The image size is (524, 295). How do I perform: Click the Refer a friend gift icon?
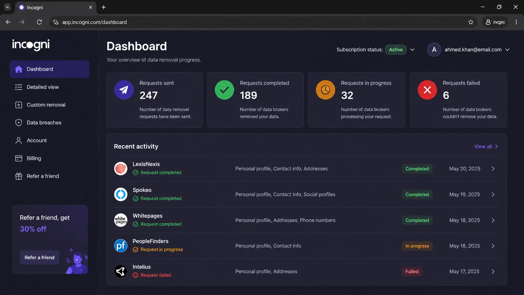(19, 176)
